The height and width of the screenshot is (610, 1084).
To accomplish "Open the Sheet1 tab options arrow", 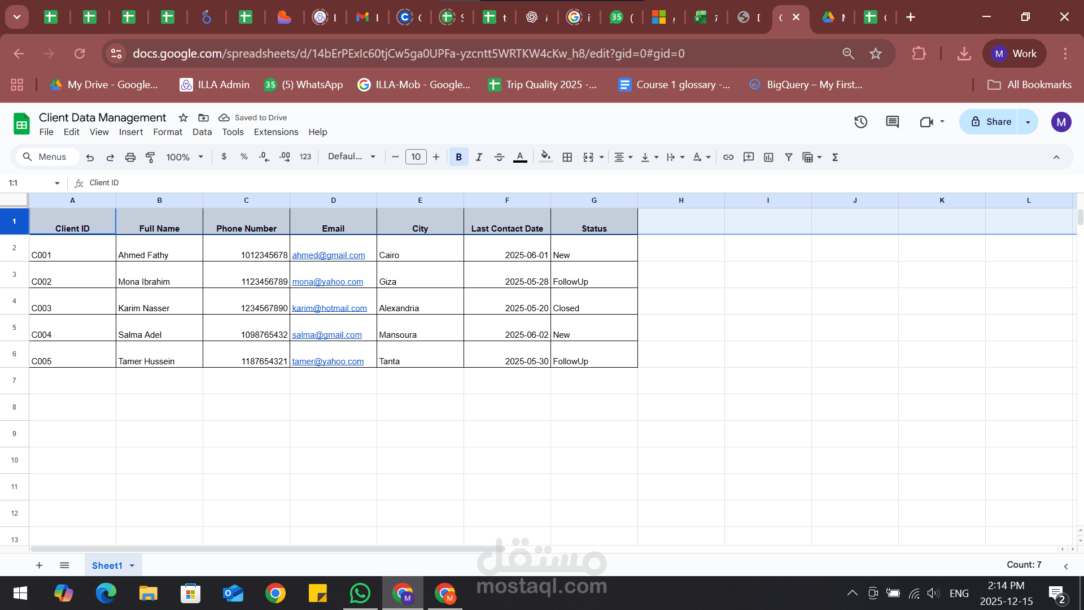I will [132, 565].
